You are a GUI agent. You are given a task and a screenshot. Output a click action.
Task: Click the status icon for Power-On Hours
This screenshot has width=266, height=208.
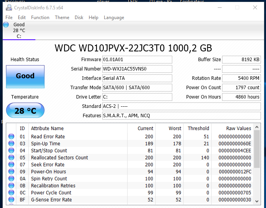click(x=11, y=171)
